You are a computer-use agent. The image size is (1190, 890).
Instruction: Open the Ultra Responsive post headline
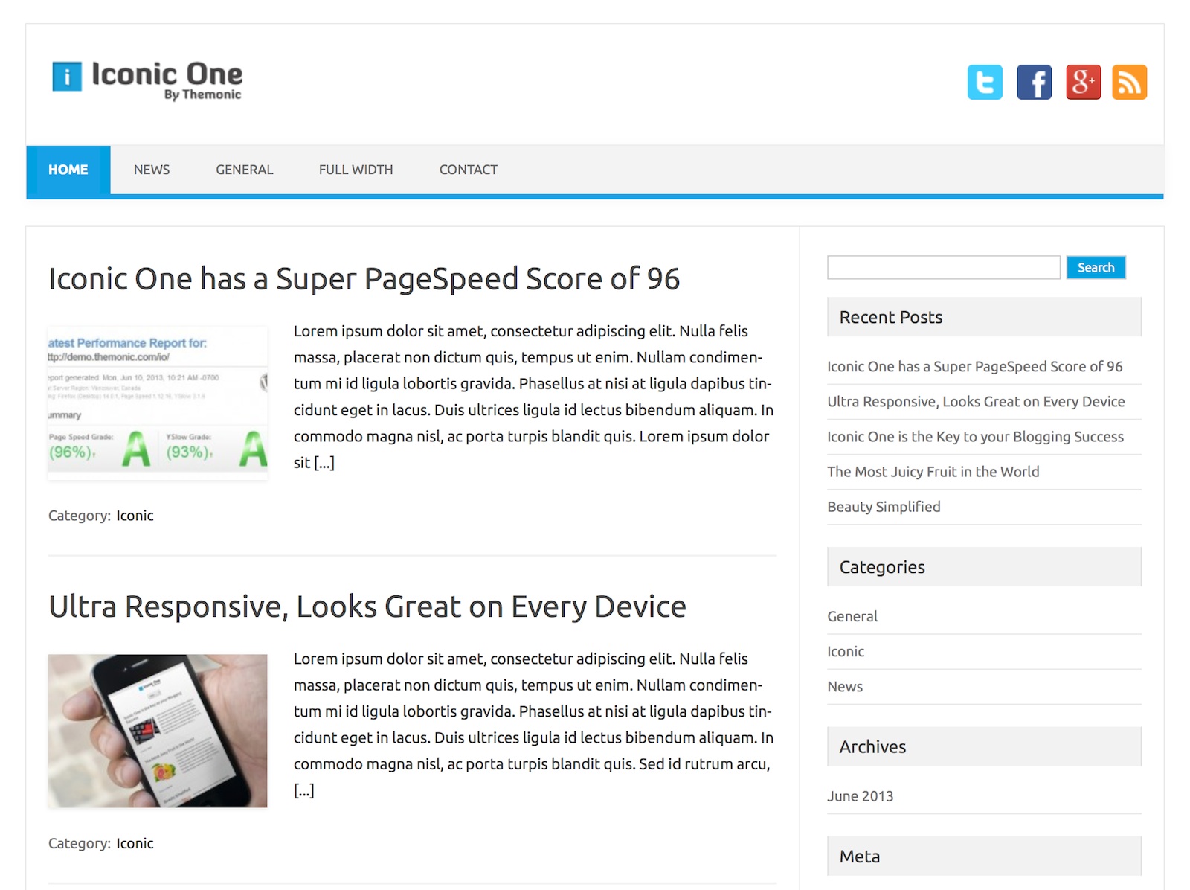coord(367,606)
